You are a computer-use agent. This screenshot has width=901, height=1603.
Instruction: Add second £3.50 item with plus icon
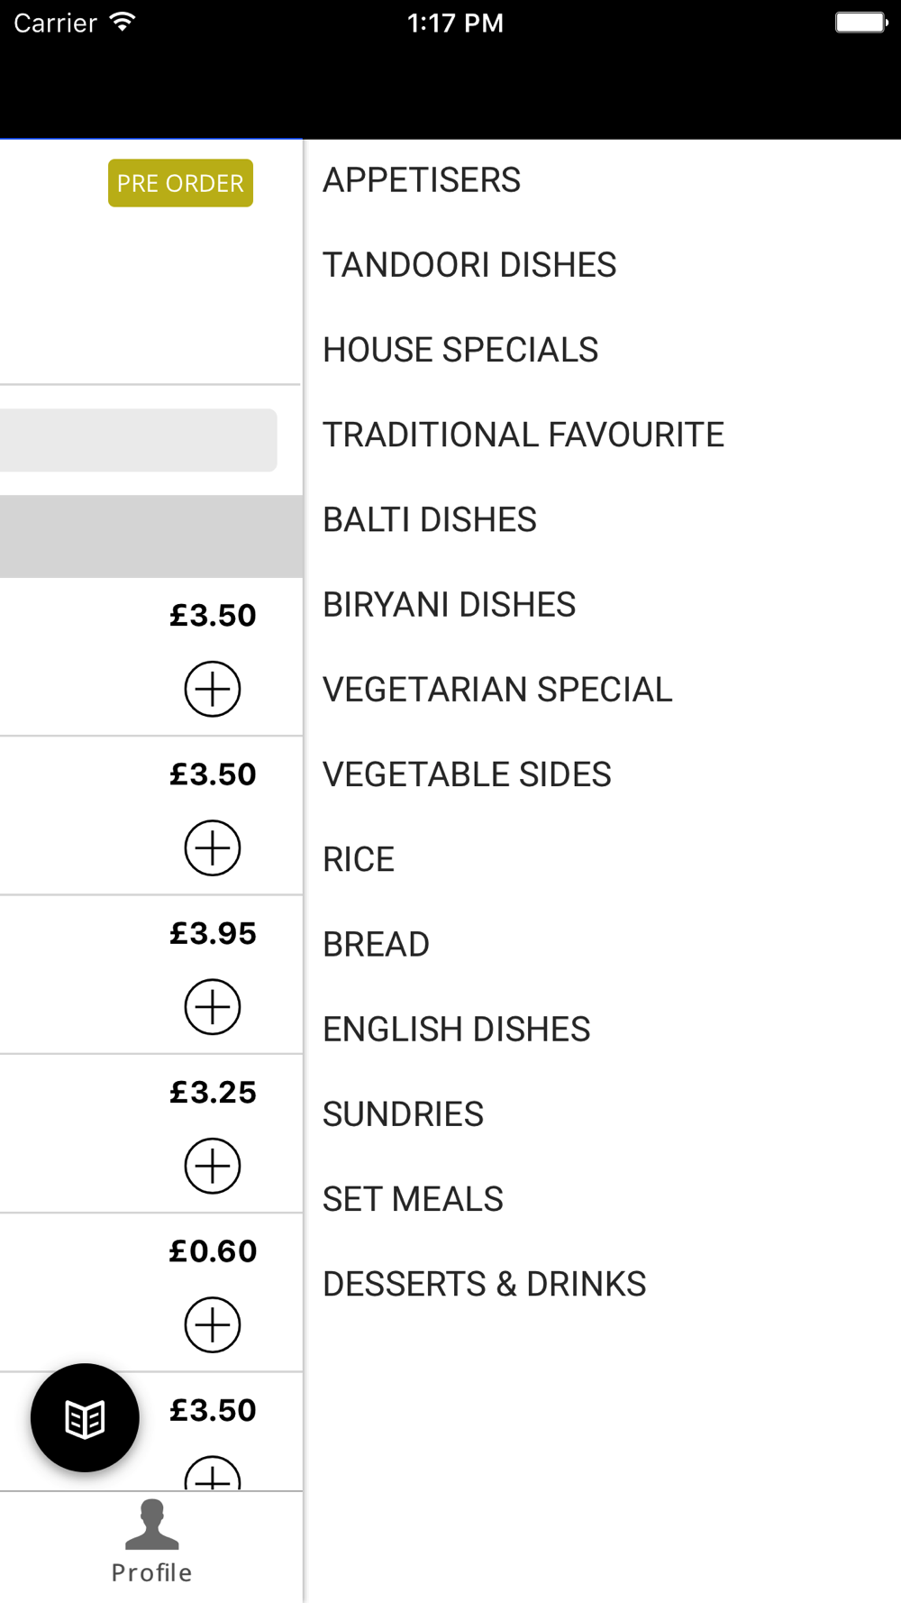pos(213,848)
